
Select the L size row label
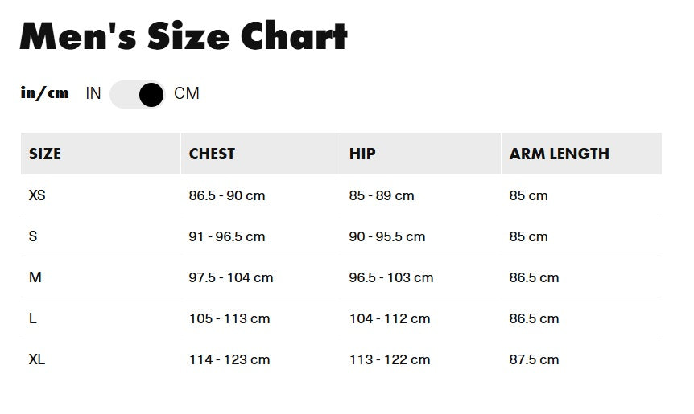tap(33, 318)
